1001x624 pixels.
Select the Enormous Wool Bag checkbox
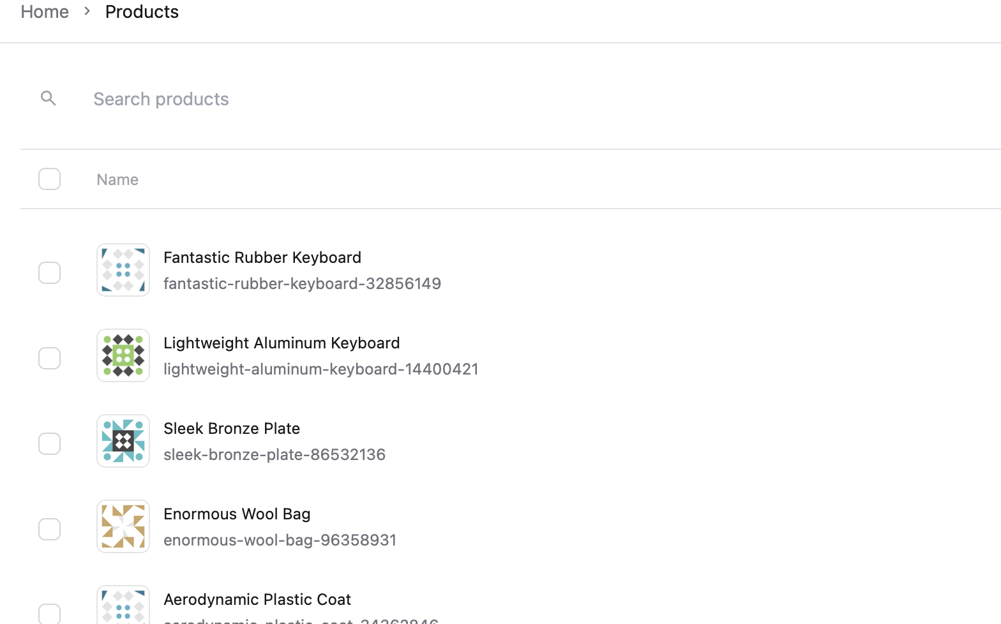50,530
